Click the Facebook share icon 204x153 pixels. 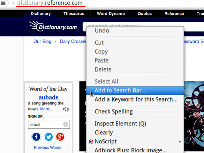point(36,137)
